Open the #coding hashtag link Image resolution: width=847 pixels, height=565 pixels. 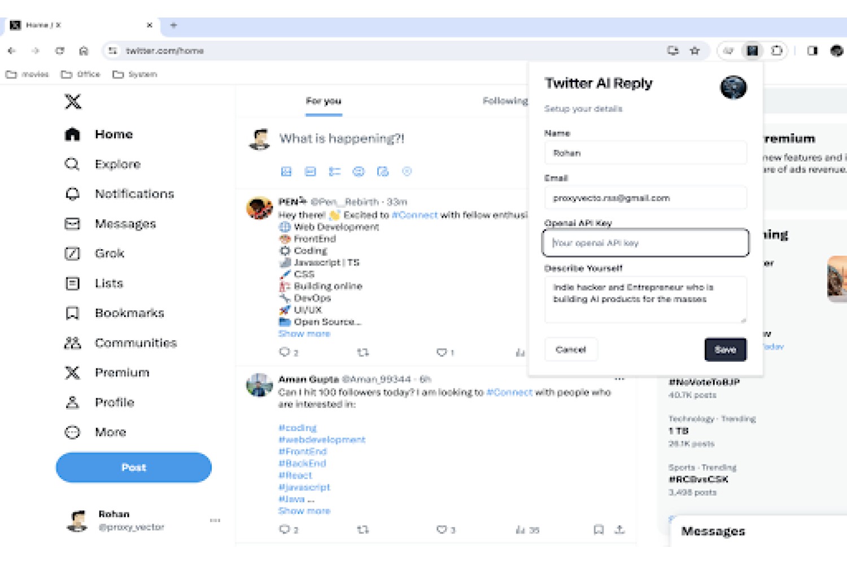coord(298,428)
